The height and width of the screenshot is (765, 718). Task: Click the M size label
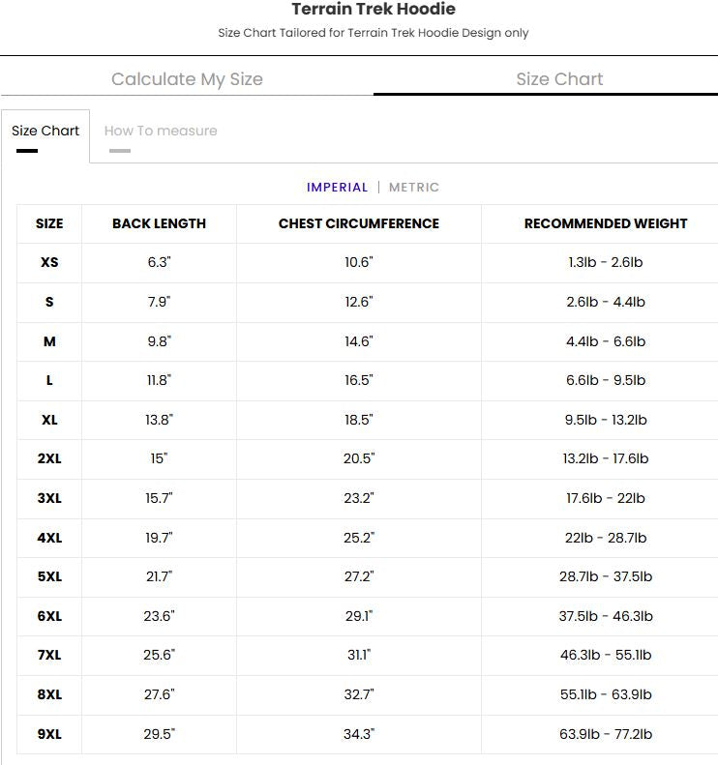coord(49,341)
